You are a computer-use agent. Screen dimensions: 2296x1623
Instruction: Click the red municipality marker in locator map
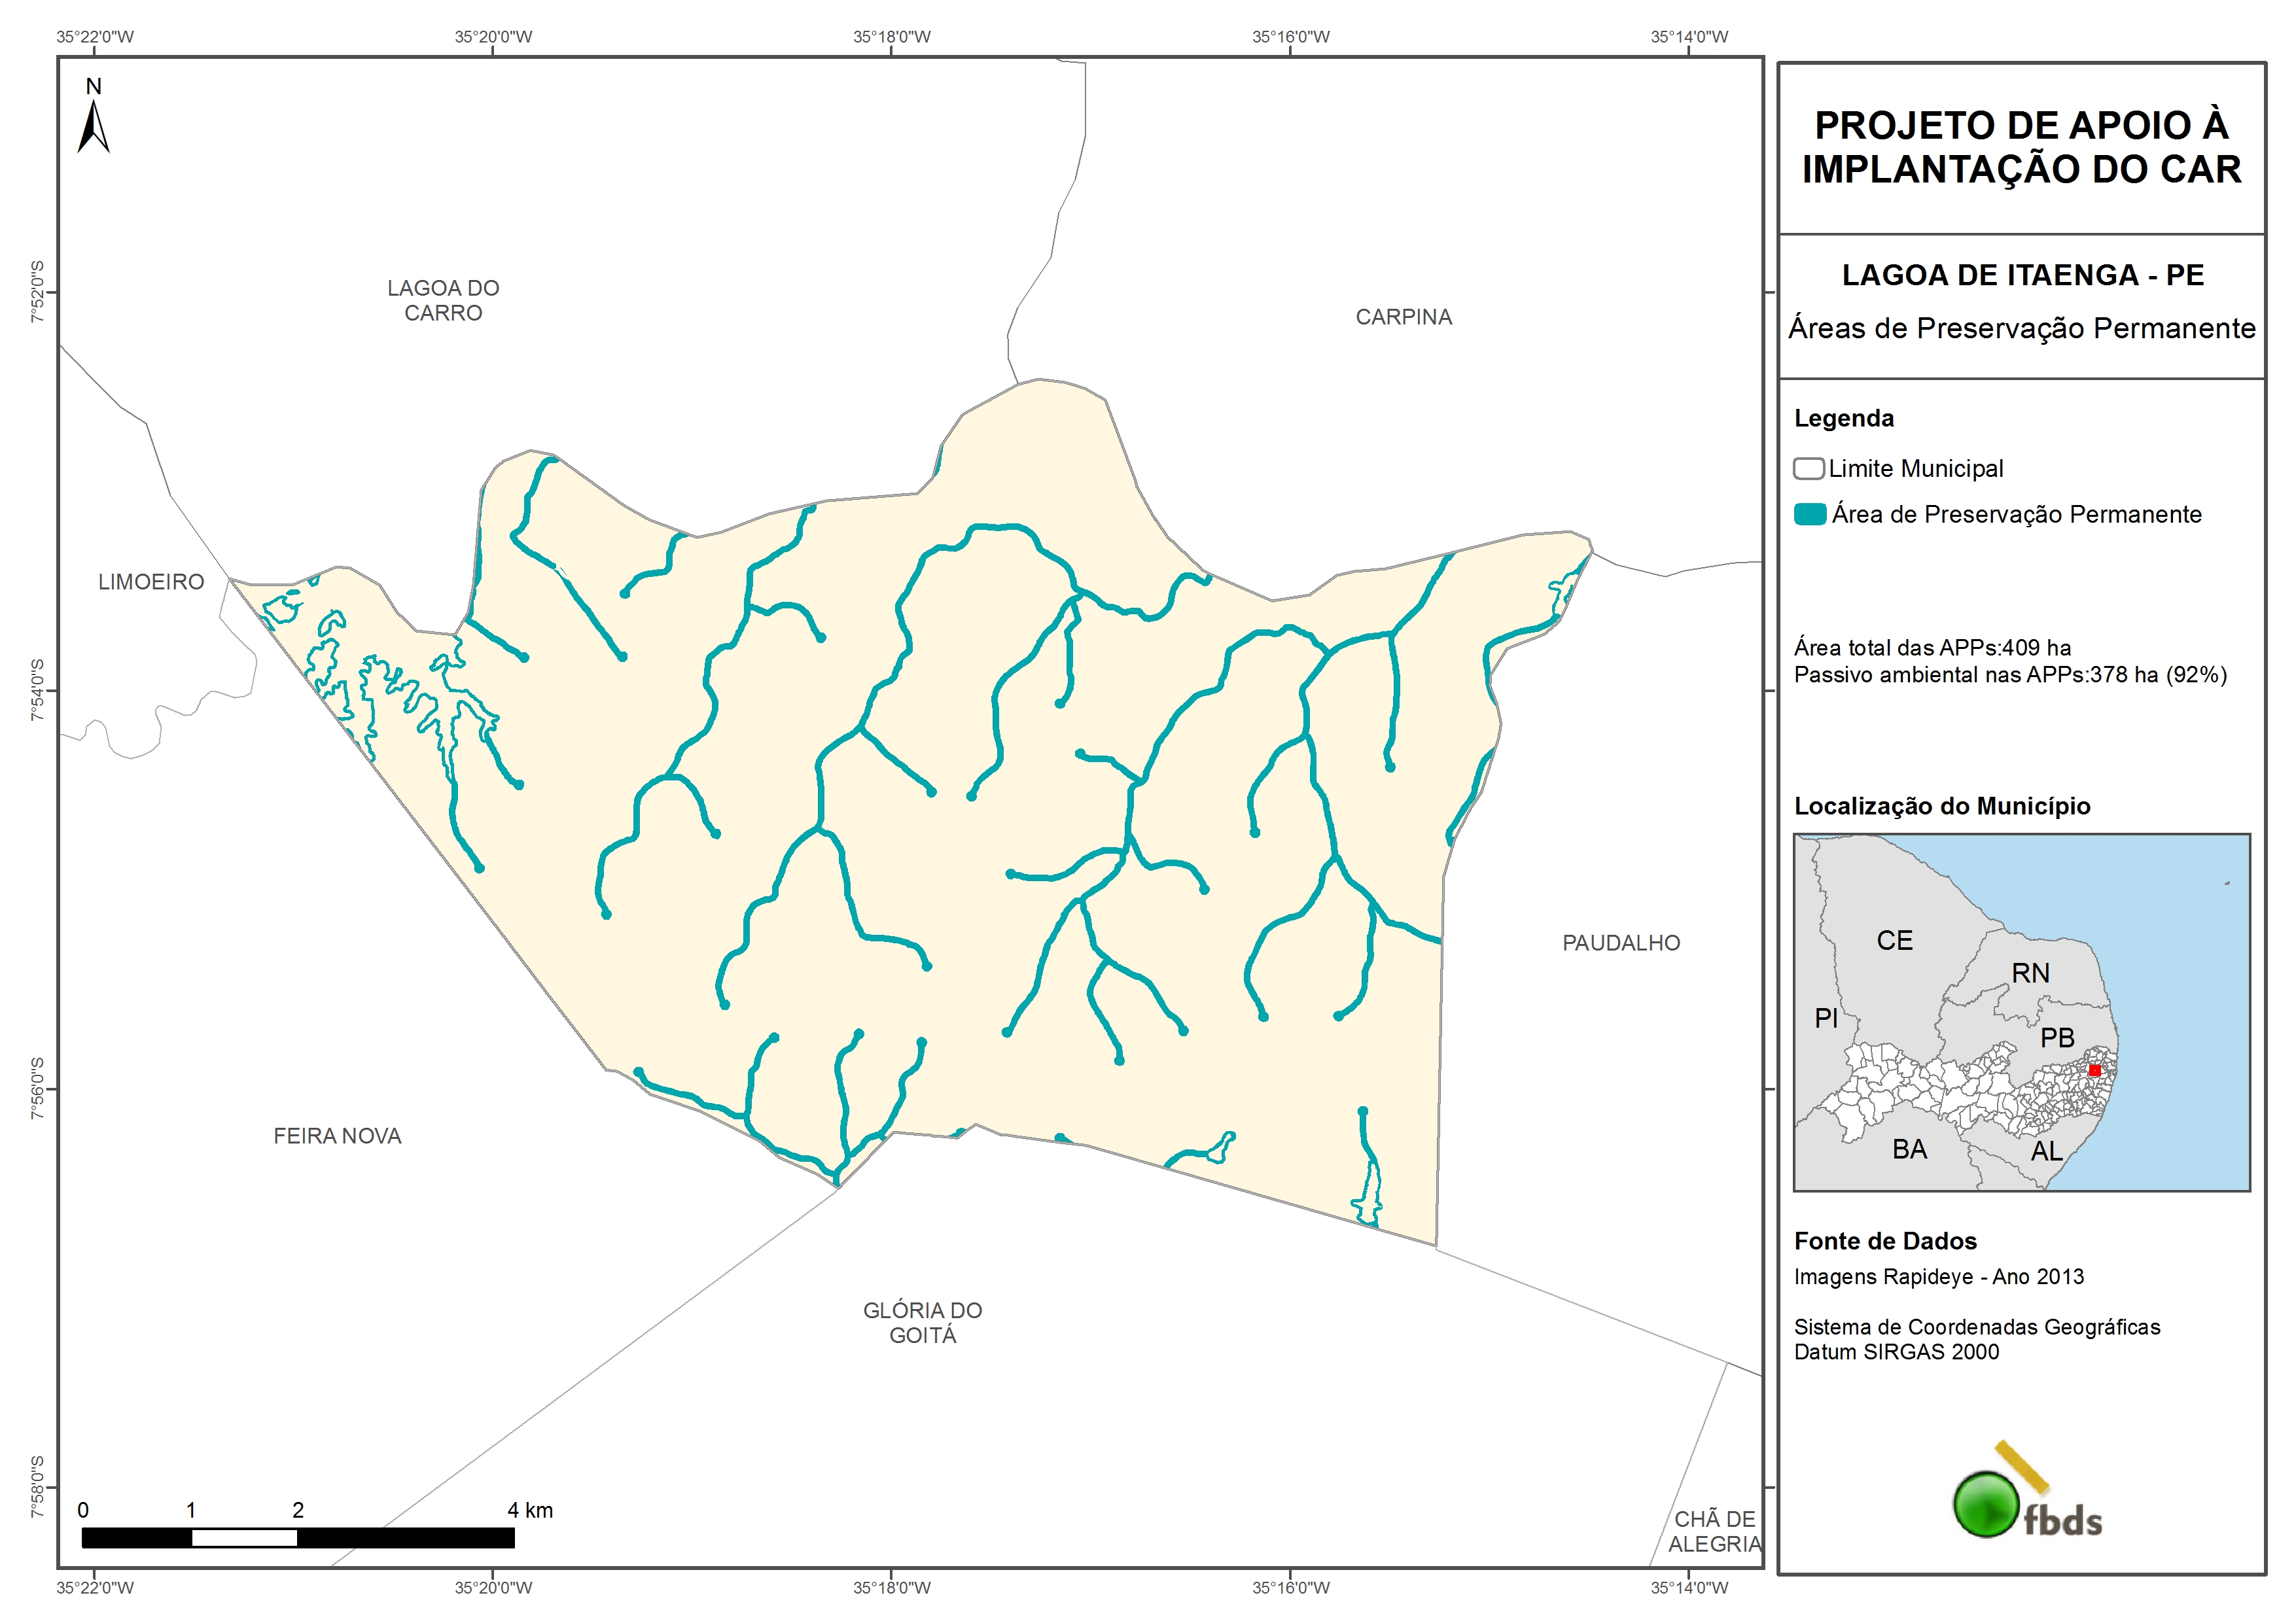tap(2094, 1070)
